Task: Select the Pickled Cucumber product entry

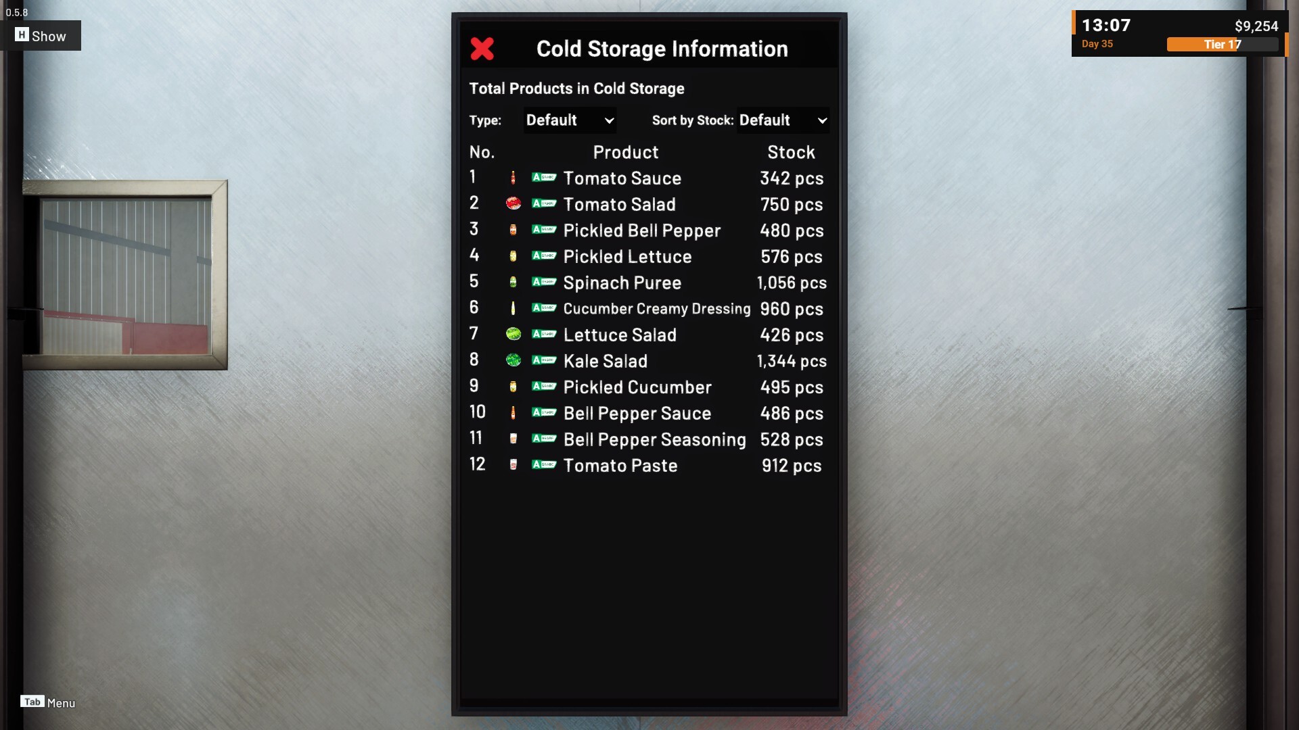Action: pyautogui.click(x=637, y=387)
